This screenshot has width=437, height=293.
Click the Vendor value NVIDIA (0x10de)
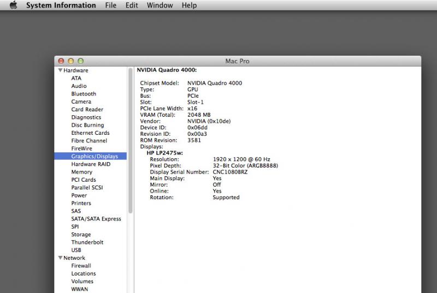[x=209, y=121]
